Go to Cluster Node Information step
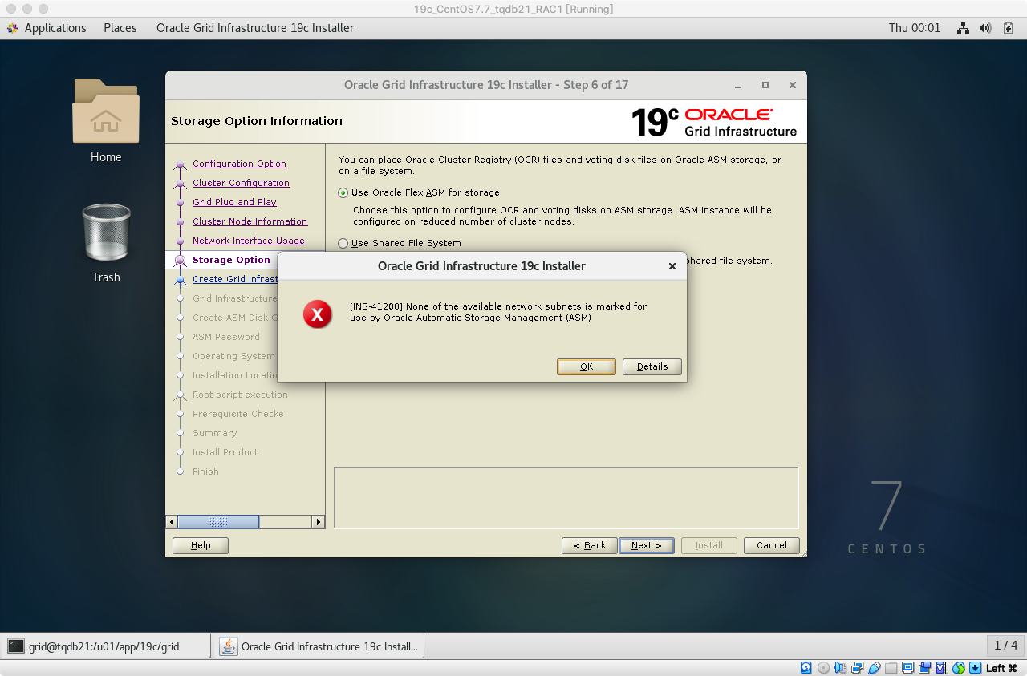Viewport: 1027px width, 676px height. [250, 221]
